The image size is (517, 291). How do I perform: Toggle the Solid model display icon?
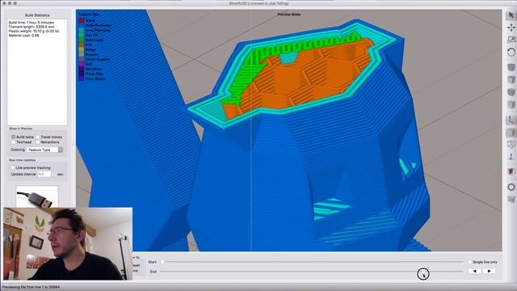(x=511, y=133)
